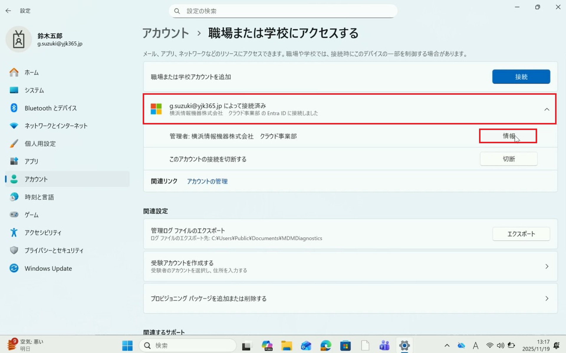The width and height of the screenshot is (566, 353).
Task: Open the Edge browser from the taskbar
Action: [x=326, y=345]
